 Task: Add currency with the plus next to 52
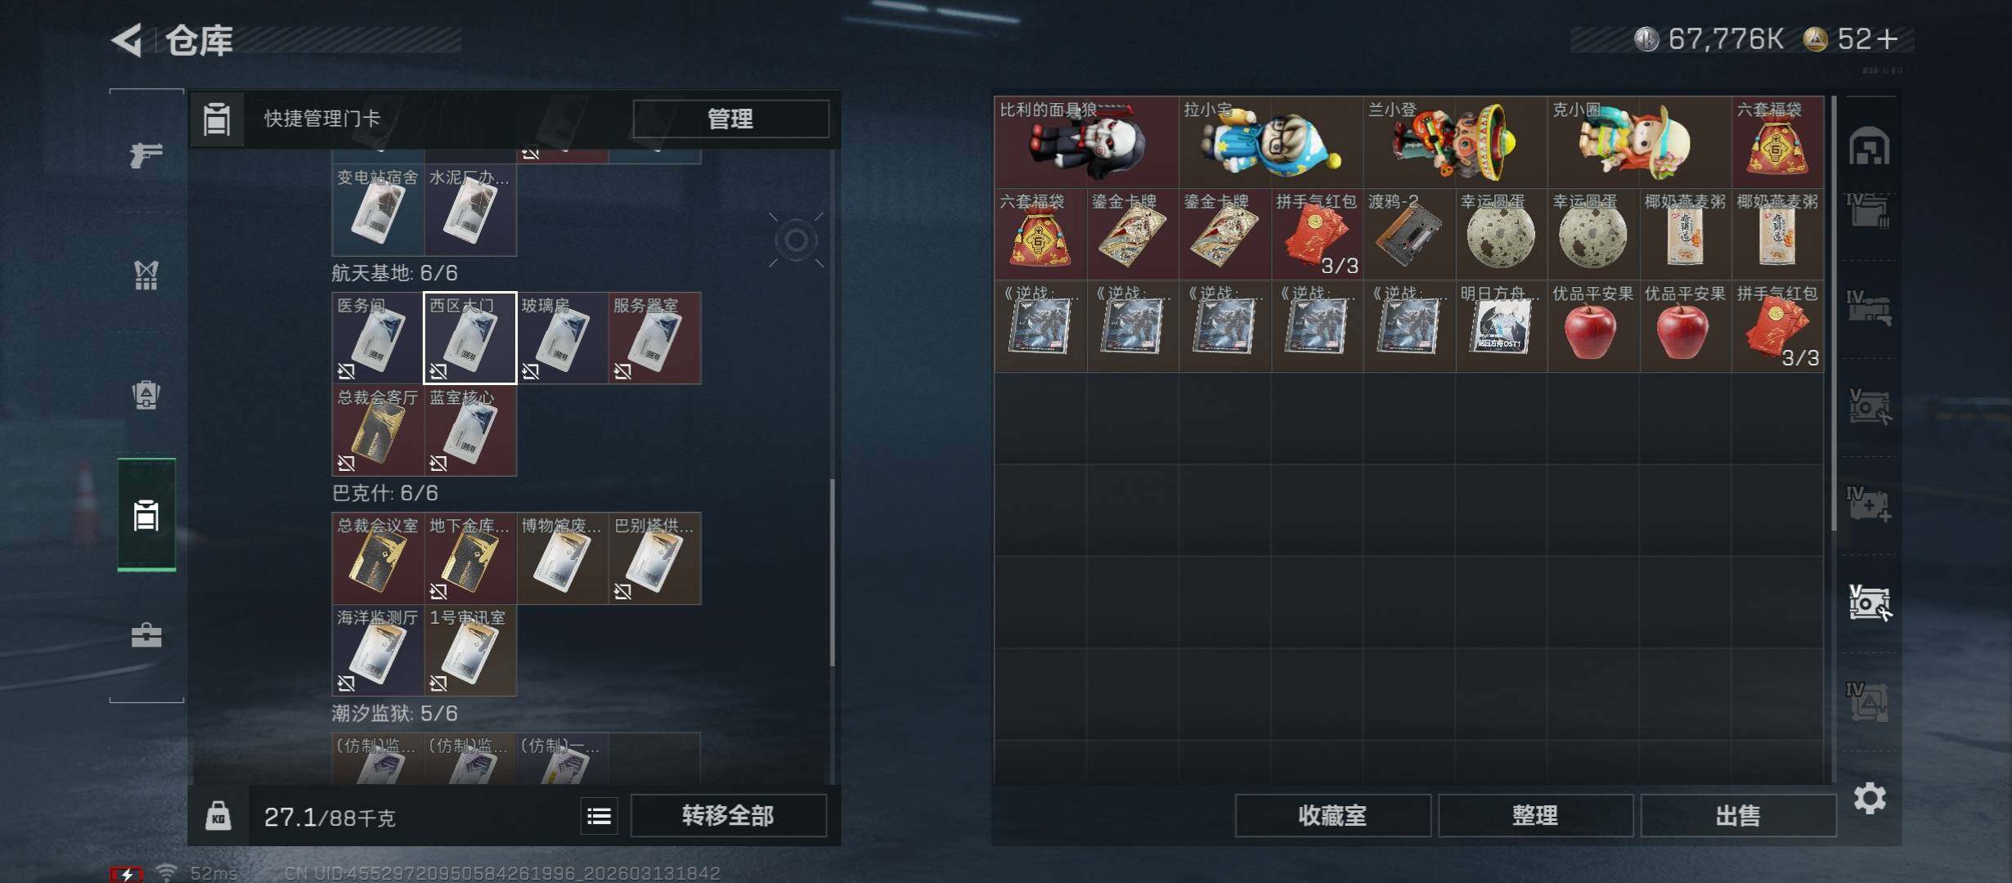[x=1888, y=38]
